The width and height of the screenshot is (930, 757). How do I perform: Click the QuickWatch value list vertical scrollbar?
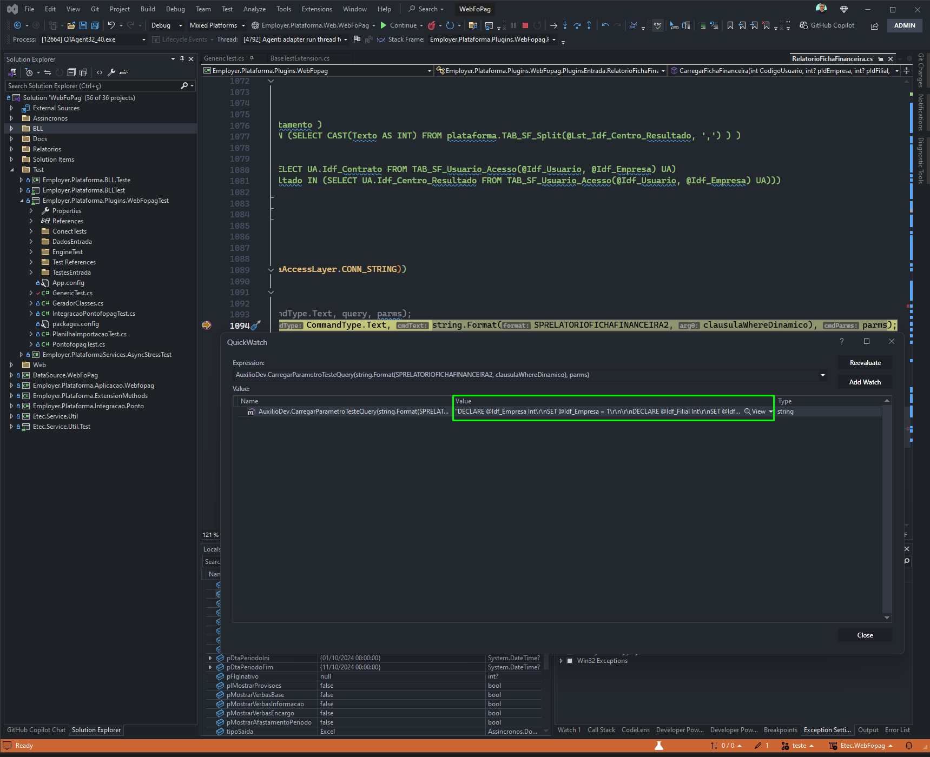click(887, 508)
